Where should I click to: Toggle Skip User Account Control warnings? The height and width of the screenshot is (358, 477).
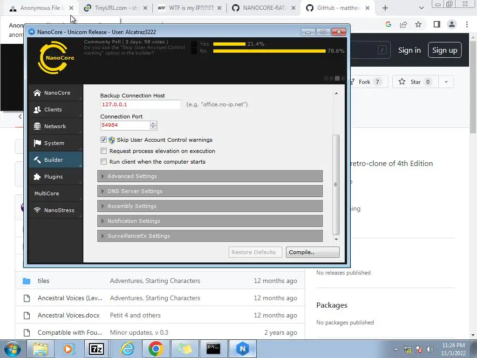tap(104, 140)
